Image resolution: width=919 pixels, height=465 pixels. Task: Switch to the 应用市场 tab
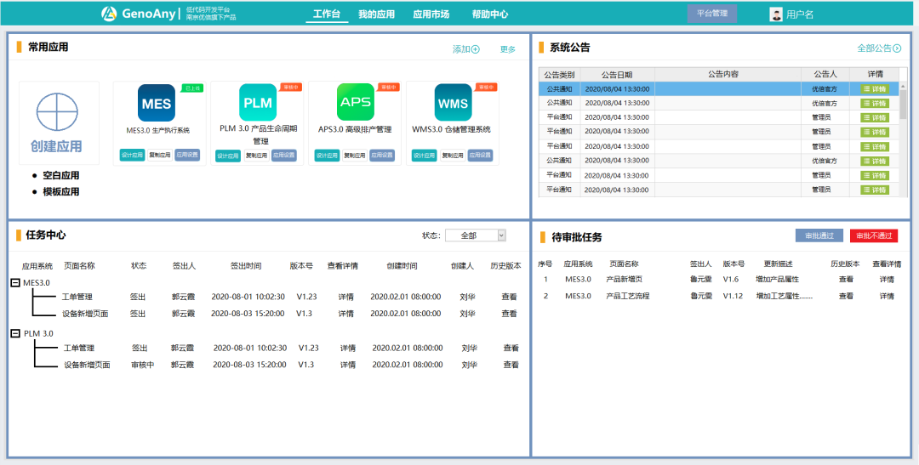(431, 14)
